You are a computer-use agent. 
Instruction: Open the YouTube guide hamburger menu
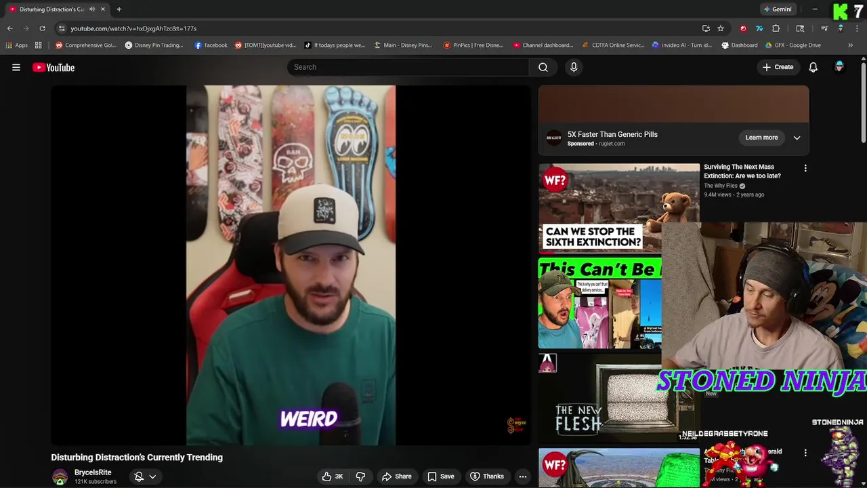pyautogui.click(x=16, y=67)
